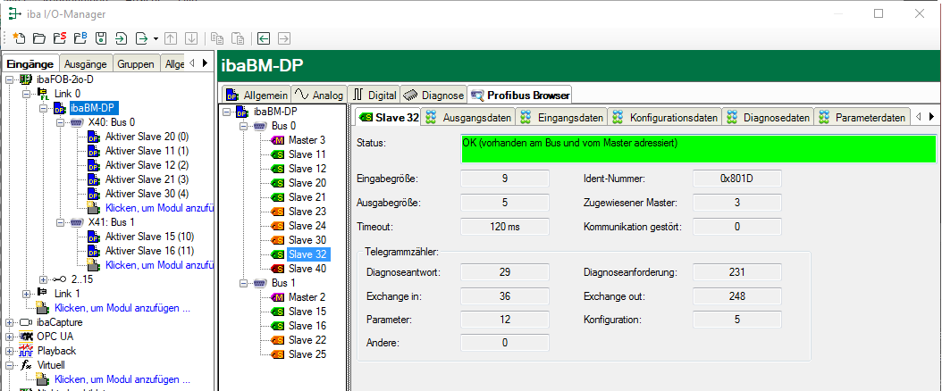The width and height of the screenshot is (942, 391).
Task: Move module up arrow button
Action: coord(171,38)
